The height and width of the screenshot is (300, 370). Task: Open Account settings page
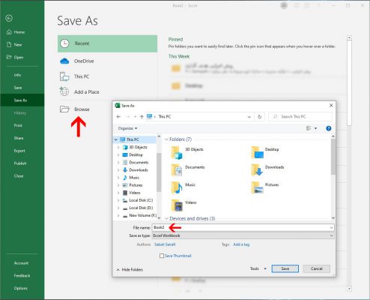(x=21, y=263)
